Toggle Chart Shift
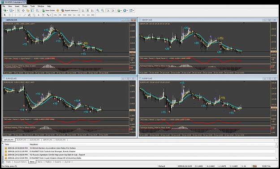This screenshot has height=169, width=280. [113, 11]
